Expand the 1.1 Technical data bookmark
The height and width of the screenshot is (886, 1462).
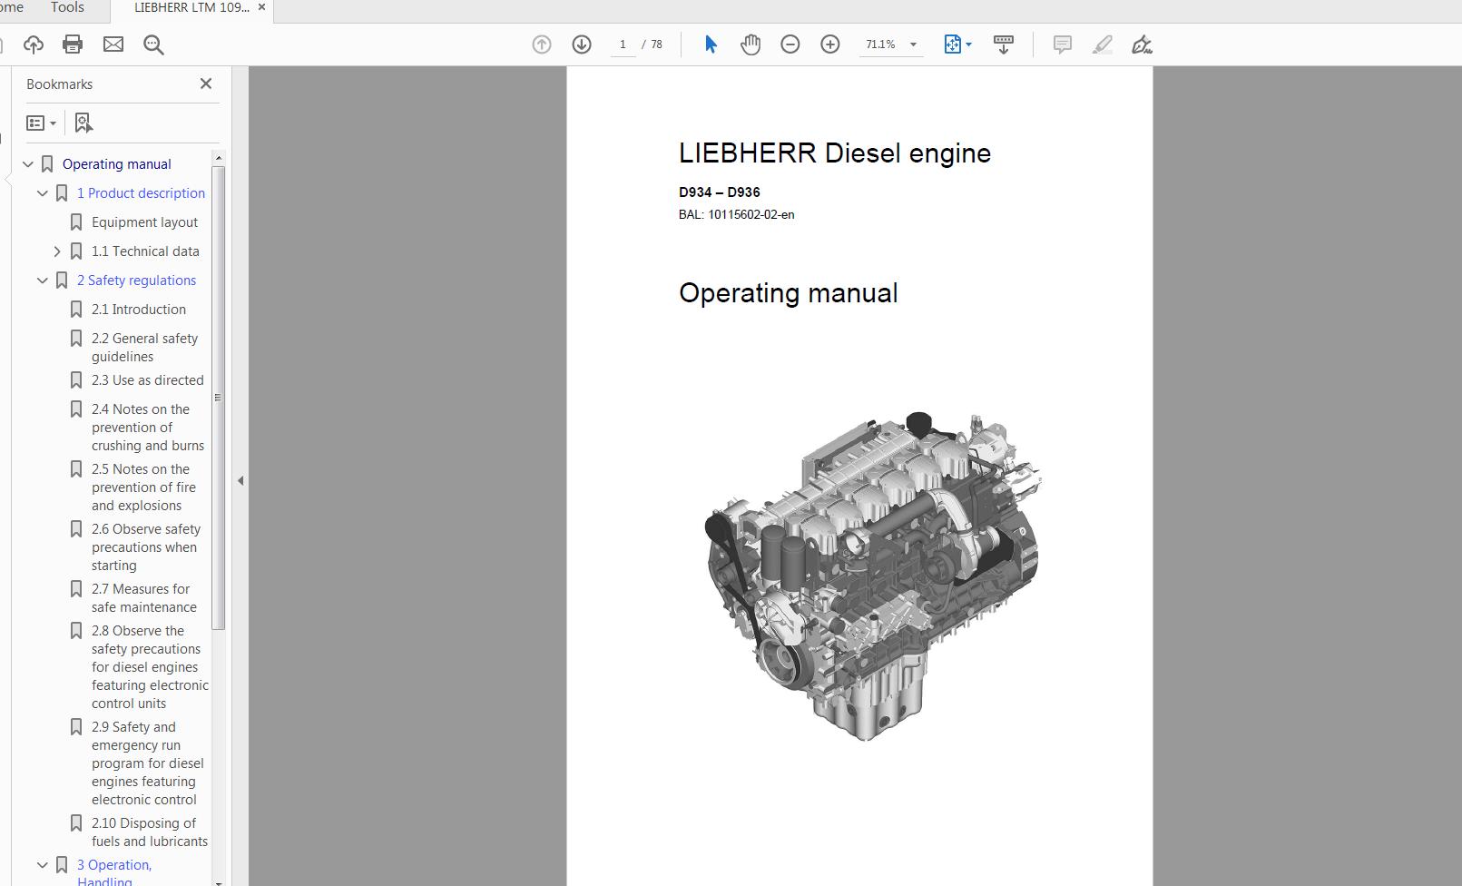pyautogui.click(x=57, y=251)
